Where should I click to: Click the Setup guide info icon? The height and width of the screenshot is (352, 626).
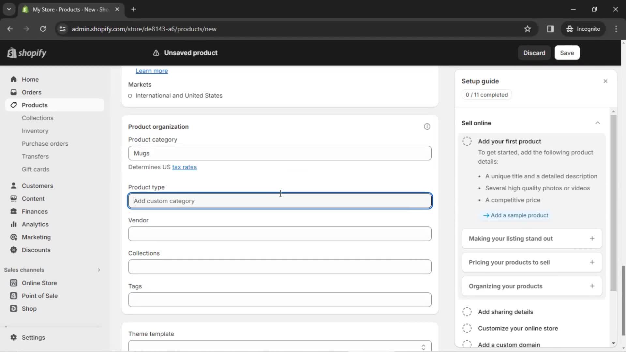pos(427,126)
